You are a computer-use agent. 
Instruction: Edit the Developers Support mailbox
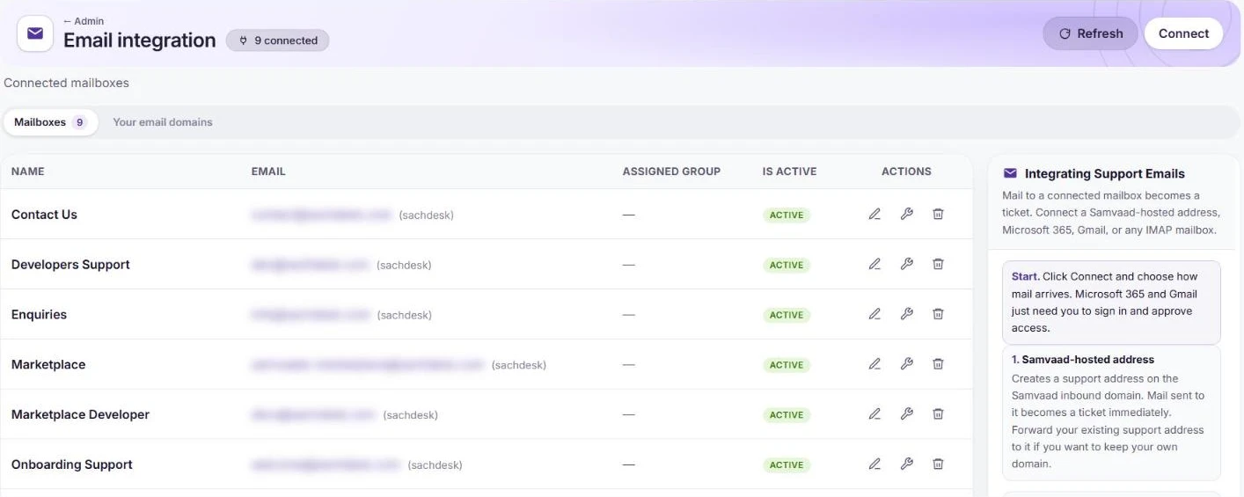874,264
